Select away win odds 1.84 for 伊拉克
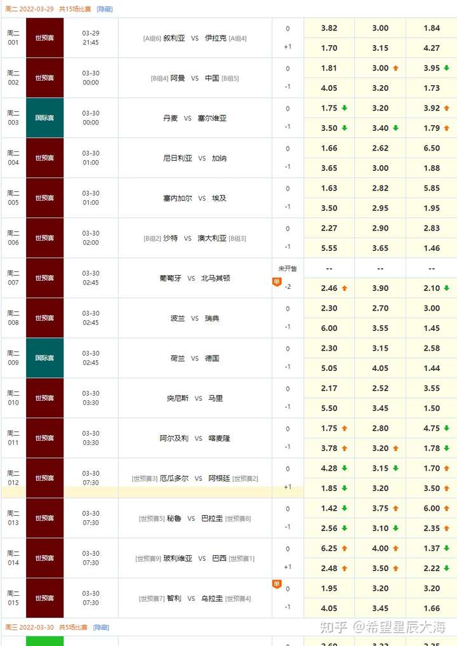This screenshot has height=646, width=457. [x=432, y=28]
